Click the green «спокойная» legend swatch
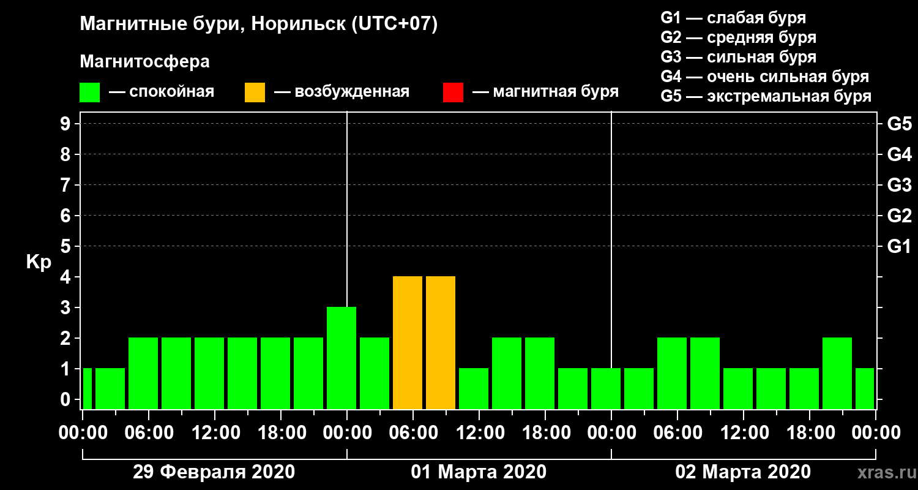This screenshot has height=490, width=918. (89, 92)
